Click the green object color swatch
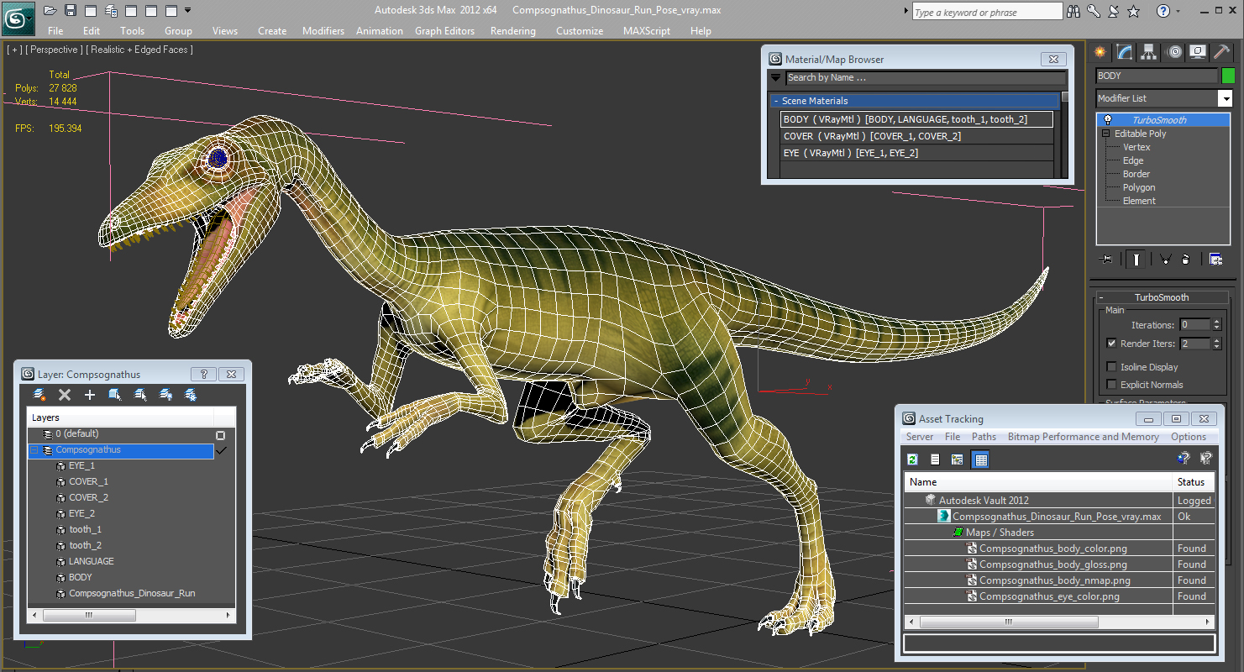 1228,76
